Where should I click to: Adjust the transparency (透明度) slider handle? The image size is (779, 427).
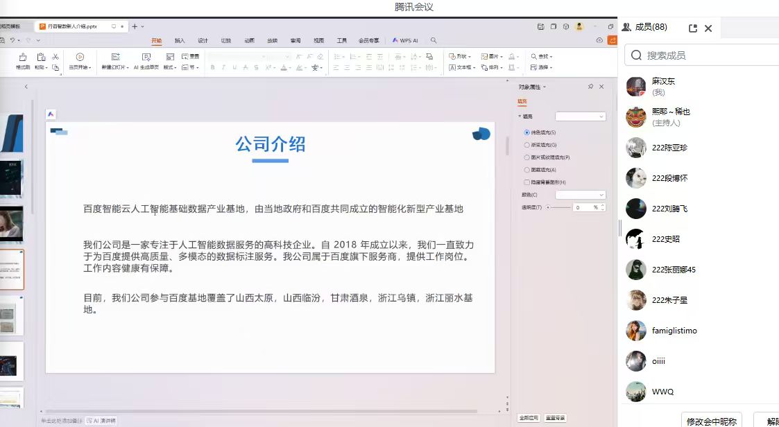coord(548,207)
